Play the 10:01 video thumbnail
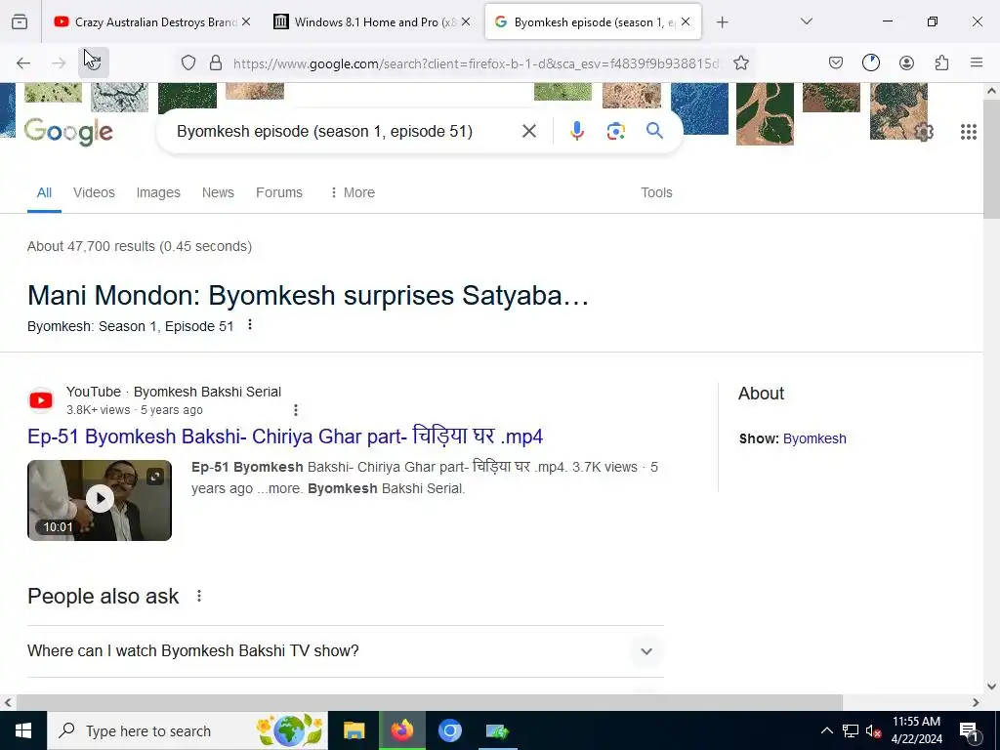The width and height of the screenshot is (1000, 750). click(x=100, y=500)
